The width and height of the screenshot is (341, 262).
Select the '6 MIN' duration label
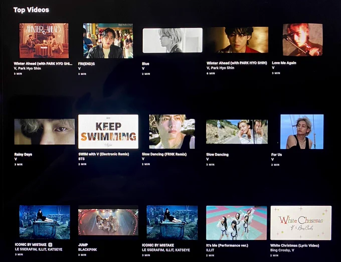click(211, 73)
